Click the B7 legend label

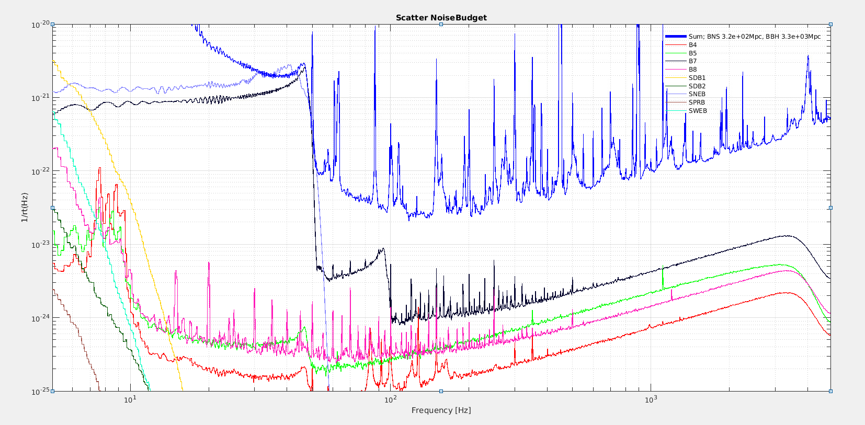(x=692, y=61)
